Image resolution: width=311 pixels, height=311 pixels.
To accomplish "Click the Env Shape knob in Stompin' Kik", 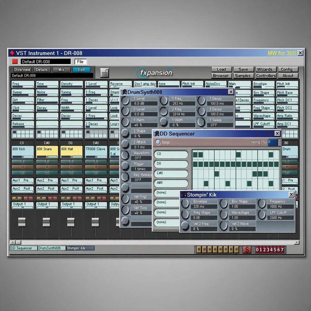I will (x=224, y=204).
